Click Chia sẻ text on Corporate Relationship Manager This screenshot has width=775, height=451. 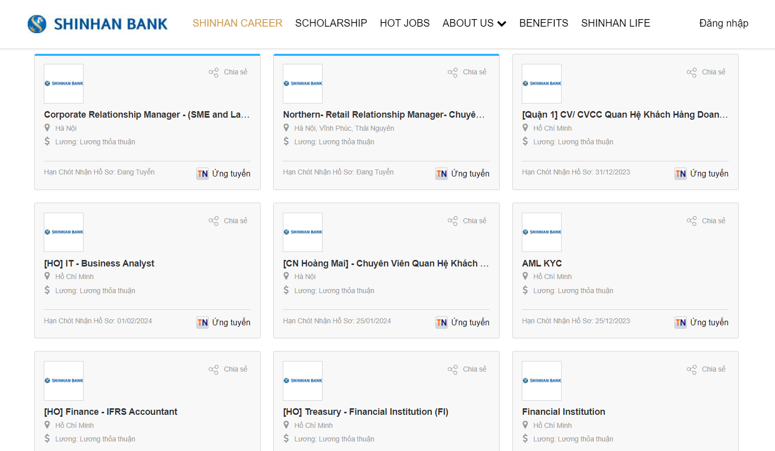pos(236,72)
